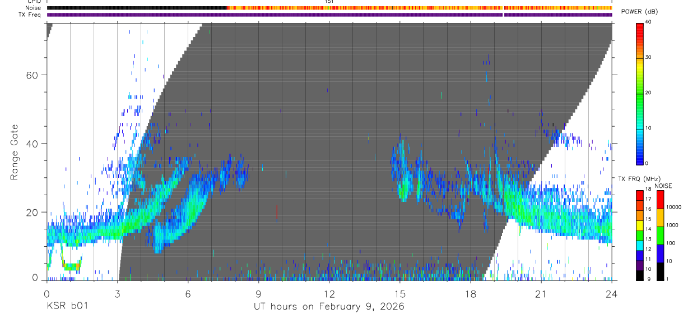
Task: Click the "18" UT hour axis tick
Action: pyautogui.click(x=471, y=294)
